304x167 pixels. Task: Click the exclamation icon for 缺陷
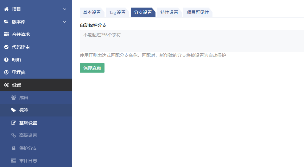(x=6, y=60)
